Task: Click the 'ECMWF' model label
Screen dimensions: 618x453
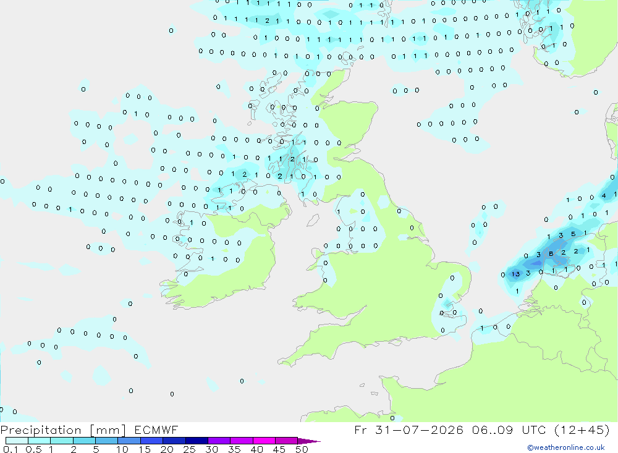Action: click(156, 430)
